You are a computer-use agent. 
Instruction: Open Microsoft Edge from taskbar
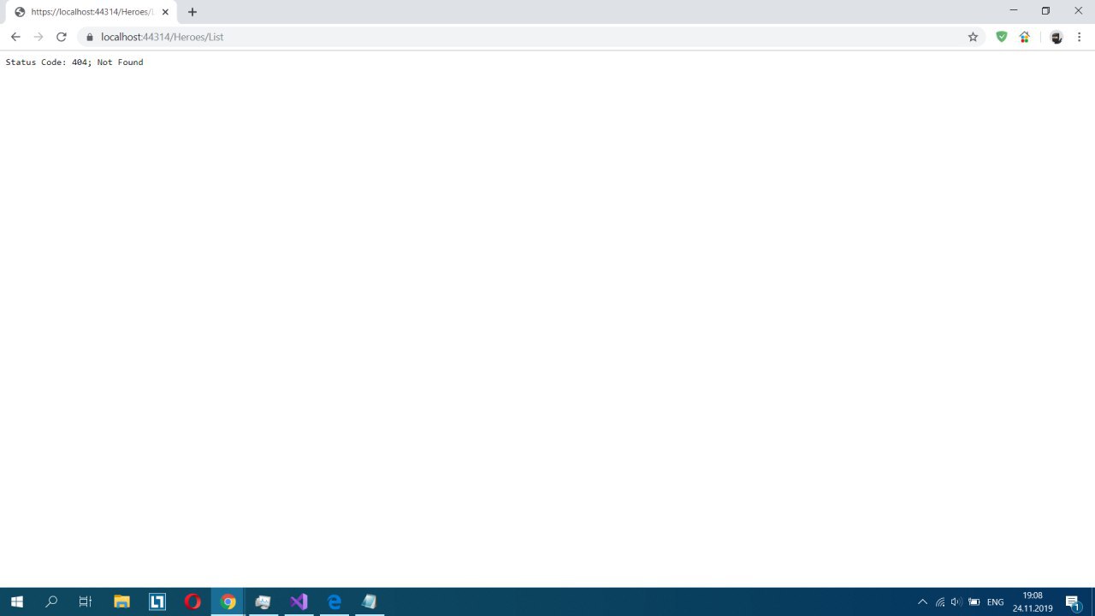coord(334,601)
